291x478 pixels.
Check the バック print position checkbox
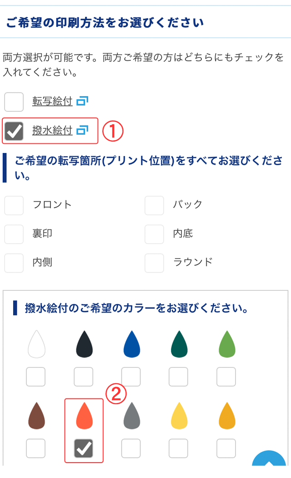pyautogui.click(x=154, y=205)
